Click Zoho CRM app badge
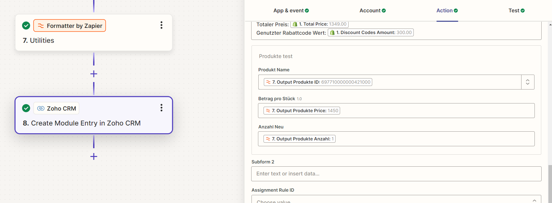Screen dimensions: 552x203 tap(56, 108)
